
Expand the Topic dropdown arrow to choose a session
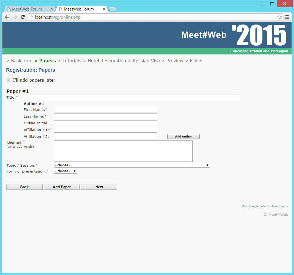(207, 165)
